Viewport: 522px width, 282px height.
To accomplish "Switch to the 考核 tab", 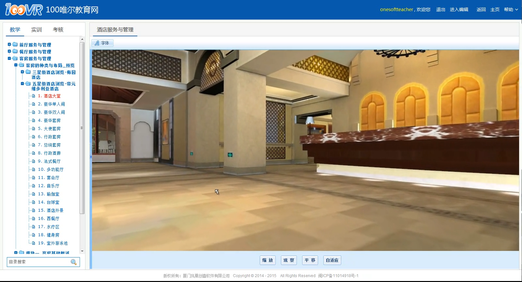I will 58,30.
